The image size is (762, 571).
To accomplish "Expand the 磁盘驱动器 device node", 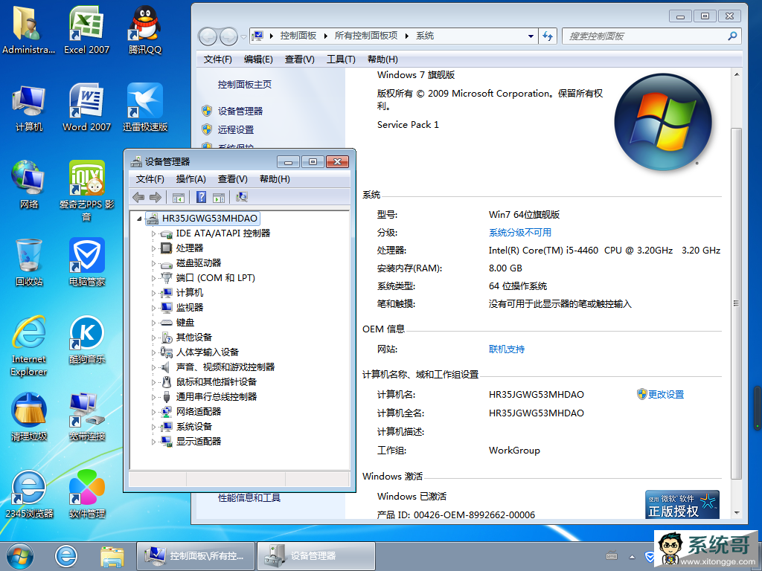I will (153, 263).
